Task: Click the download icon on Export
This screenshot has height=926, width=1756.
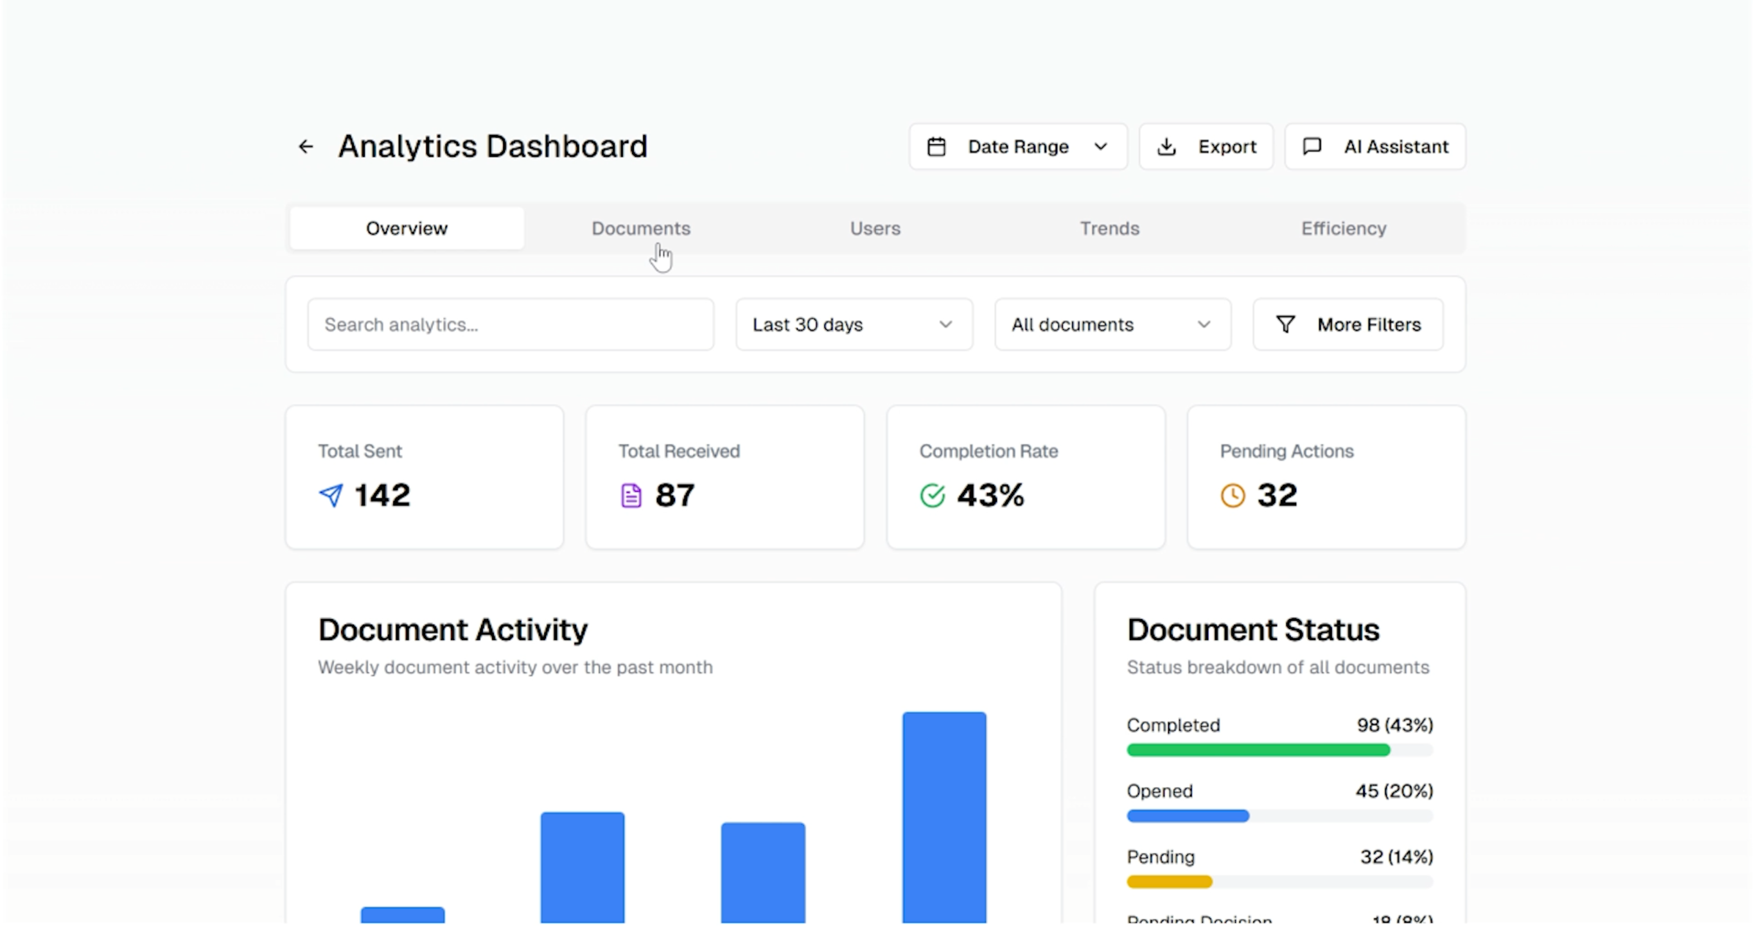Action: (1166, 146)
